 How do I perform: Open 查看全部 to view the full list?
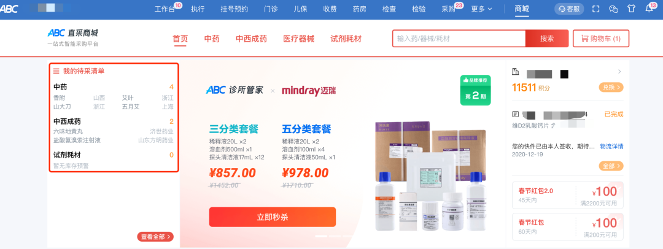coord(155,237)
